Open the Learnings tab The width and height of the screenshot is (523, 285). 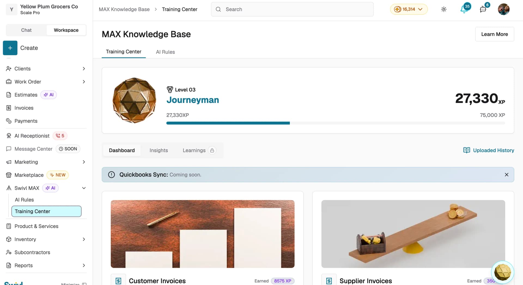[x=199, y=150]
